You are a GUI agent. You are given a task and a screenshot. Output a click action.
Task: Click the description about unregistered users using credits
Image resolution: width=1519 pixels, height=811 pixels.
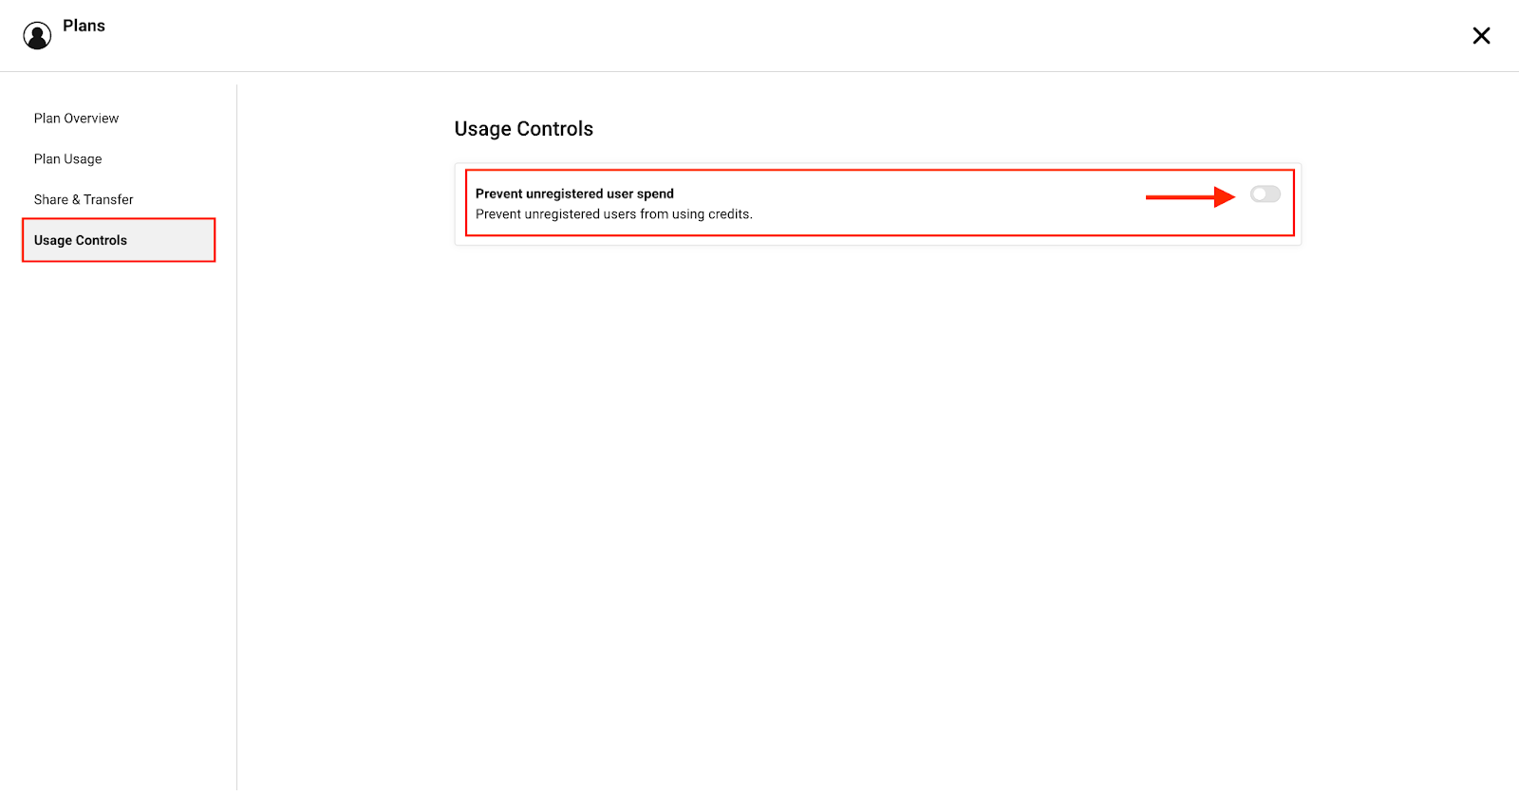pos(613,214)
